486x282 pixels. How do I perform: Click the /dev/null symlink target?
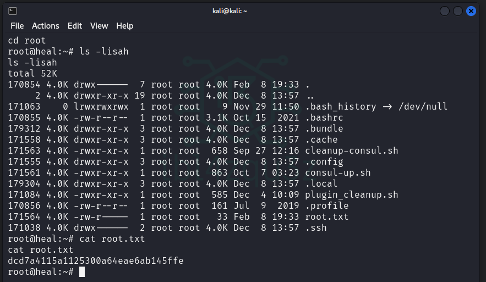click(423, 106)
